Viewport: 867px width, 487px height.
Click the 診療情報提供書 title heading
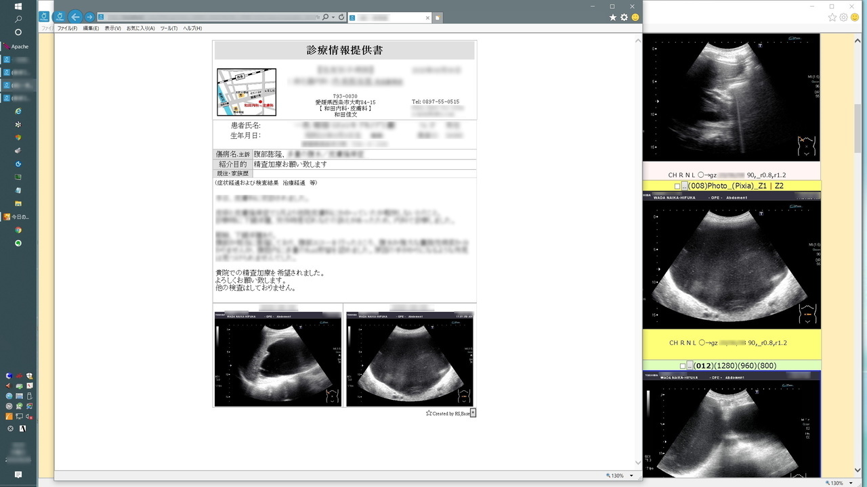click(345, 51)
